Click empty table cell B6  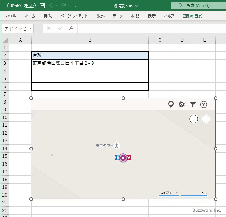point(90,86)
